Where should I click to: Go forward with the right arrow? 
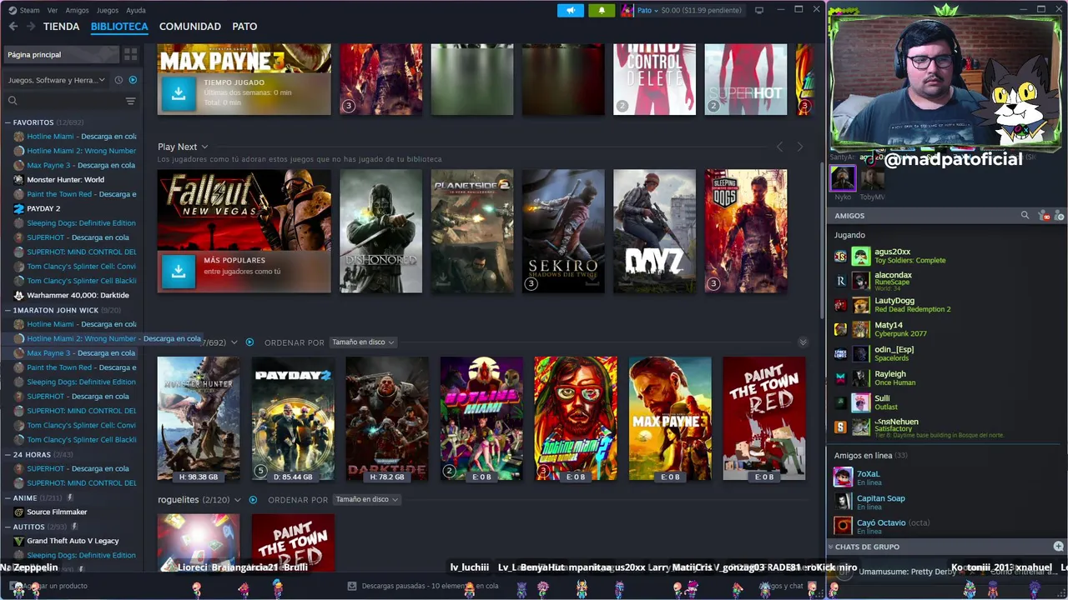pos(31,27)
